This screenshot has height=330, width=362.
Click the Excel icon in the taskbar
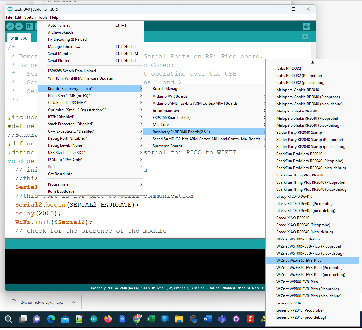tap(150, 319)
